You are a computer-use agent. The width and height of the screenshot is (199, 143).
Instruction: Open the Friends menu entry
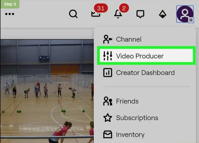pos(127,101)
